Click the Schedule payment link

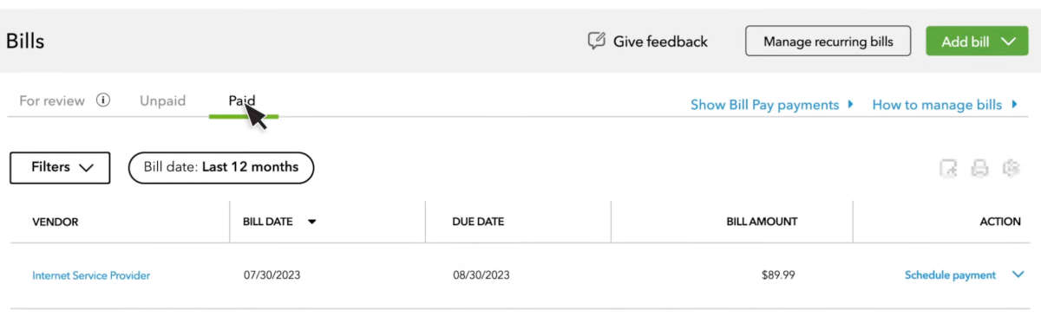click(950, 275)
